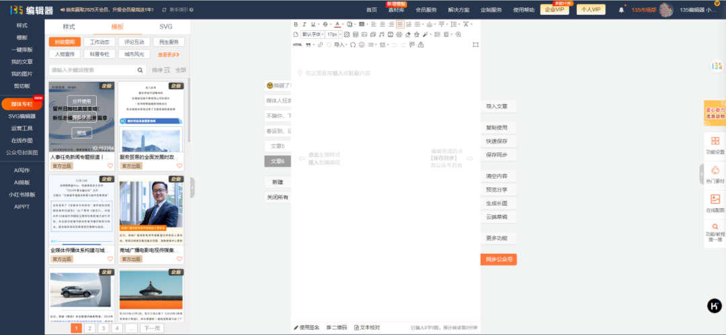Click 查看更多 link
The width and height of the screenshot is (726, 335).
tap(169, 54)
